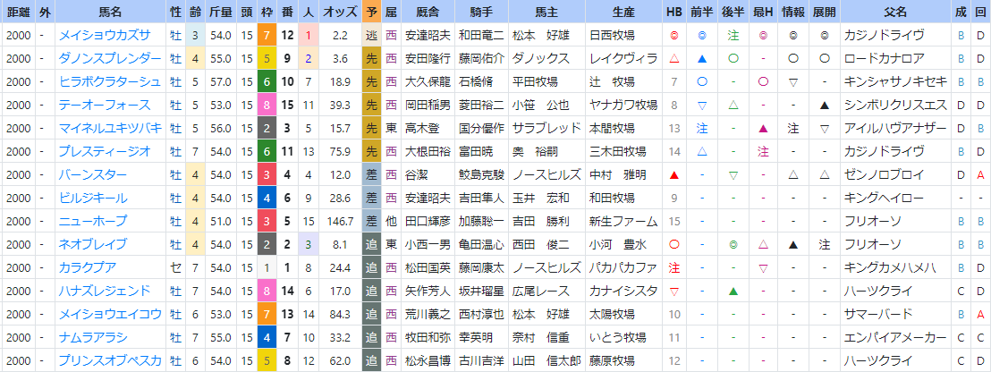
Task: Open the ニューホープ link
Action: 93,221
